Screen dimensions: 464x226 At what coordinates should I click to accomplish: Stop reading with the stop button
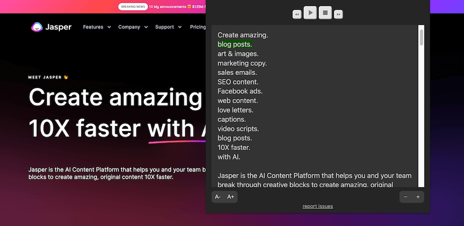pyautogui.click(x=325, y=13)
